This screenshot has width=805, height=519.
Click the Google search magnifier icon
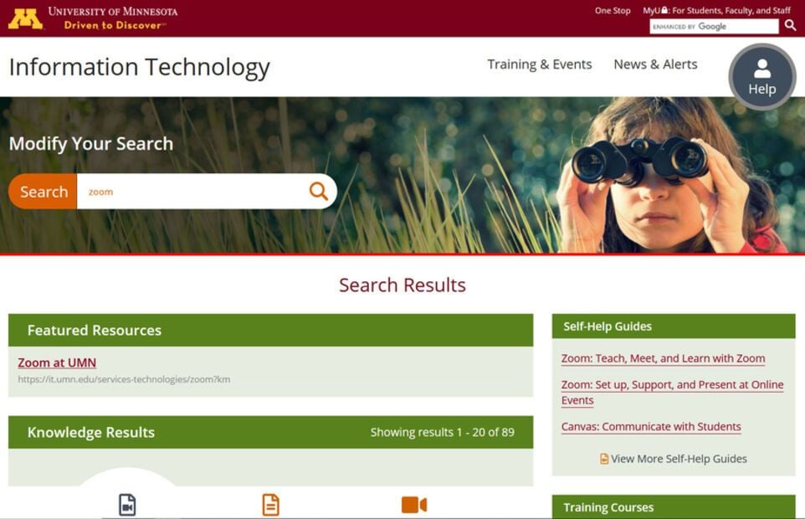tap(790, 26)
